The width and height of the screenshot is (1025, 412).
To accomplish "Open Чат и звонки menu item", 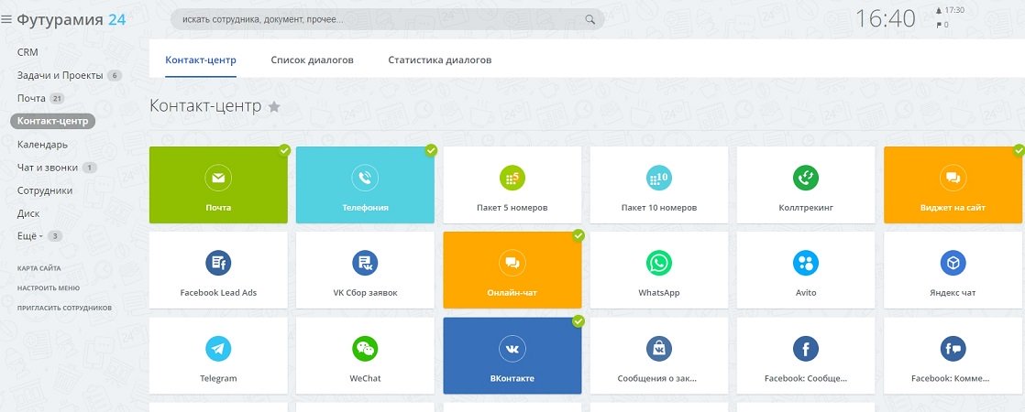I will (48, 168).
